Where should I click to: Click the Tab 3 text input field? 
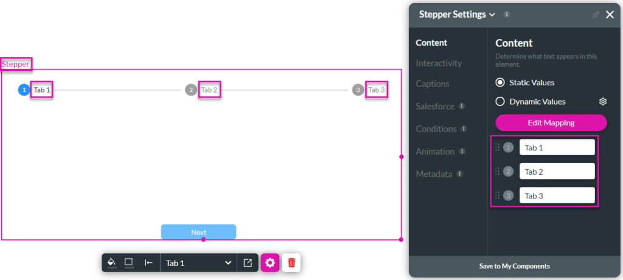(557, 195)
